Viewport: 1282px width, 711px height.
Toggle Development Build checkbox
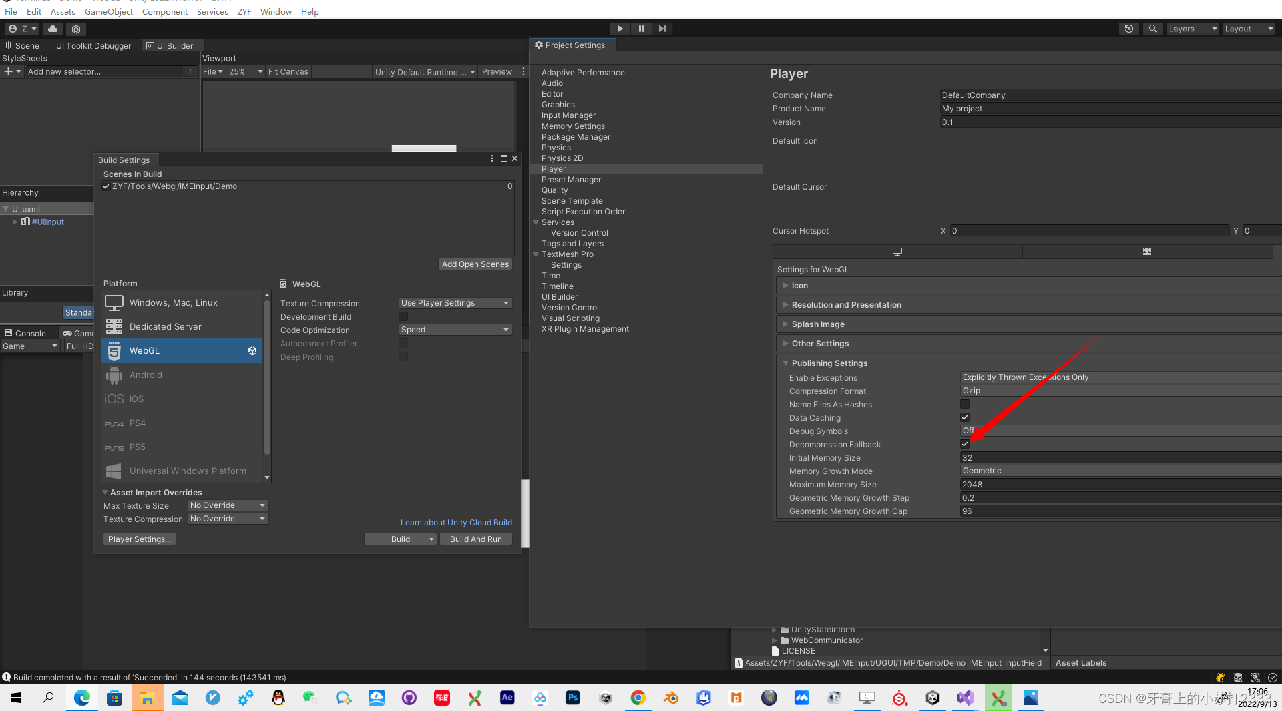click(x=403, y=316)
